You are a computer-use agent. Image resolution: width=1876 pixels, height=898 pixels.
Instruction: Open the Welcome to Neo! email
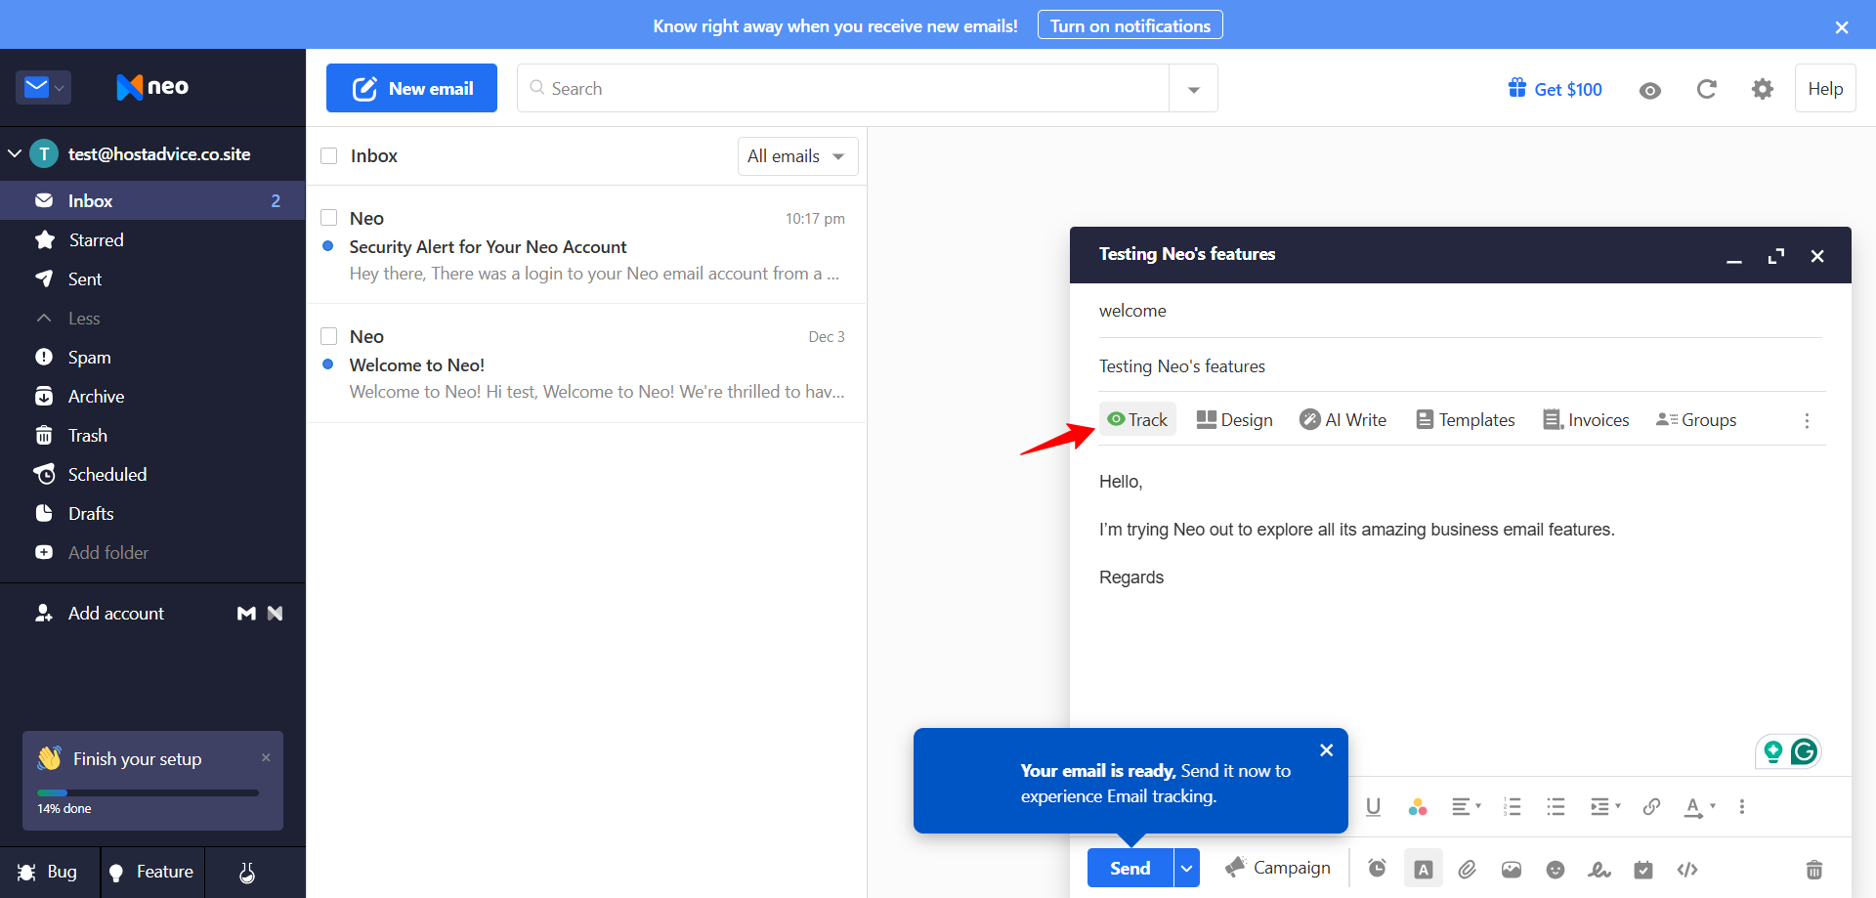(x=586, y=363)
